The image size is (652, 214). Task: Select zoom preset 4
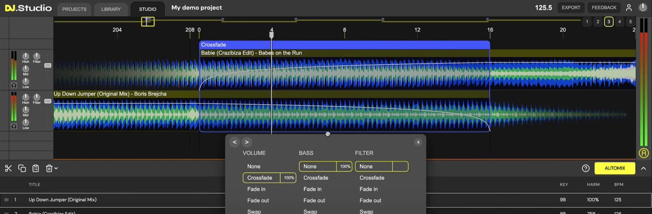click(x=620, y=21)
